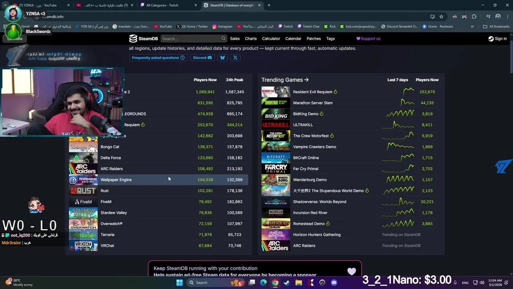
Task: Open the SteamDB X social link
Action: click(235, 58)
